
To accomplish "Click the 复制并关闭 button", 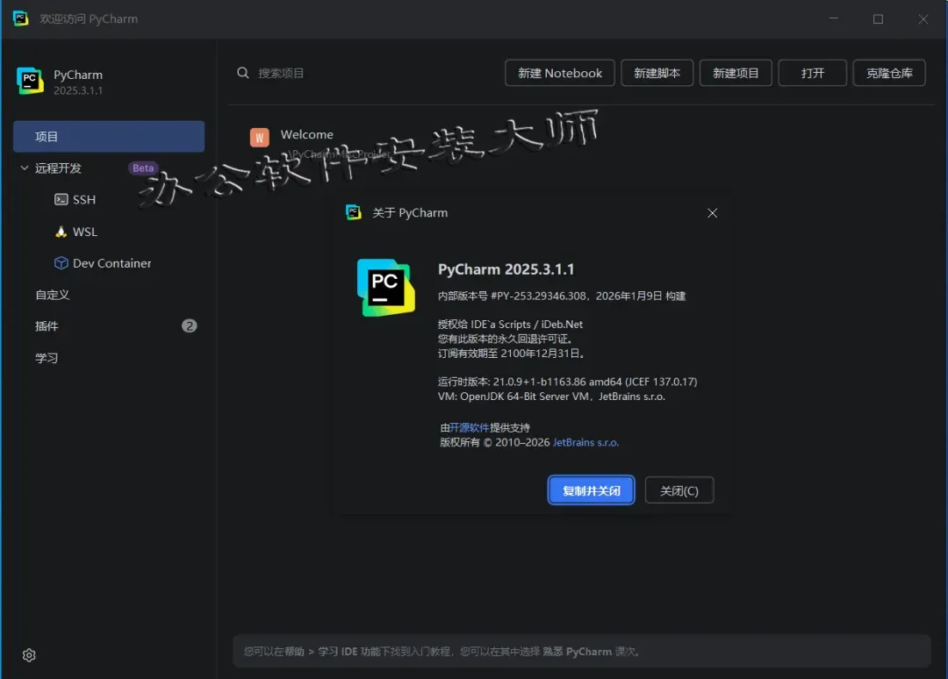I will pyautogui.click(x=592, y=490).
